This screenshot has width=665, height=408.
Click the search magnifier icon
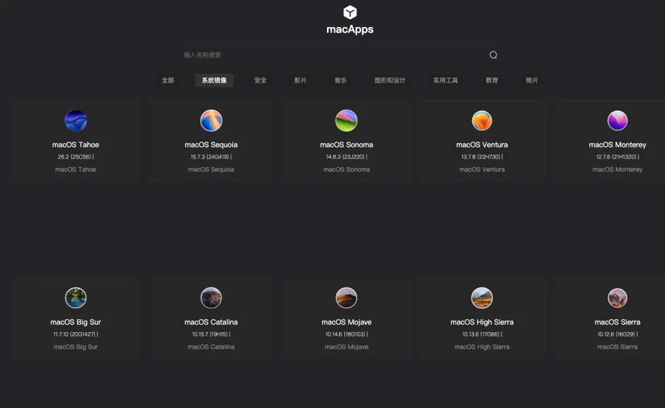point(493,55)
